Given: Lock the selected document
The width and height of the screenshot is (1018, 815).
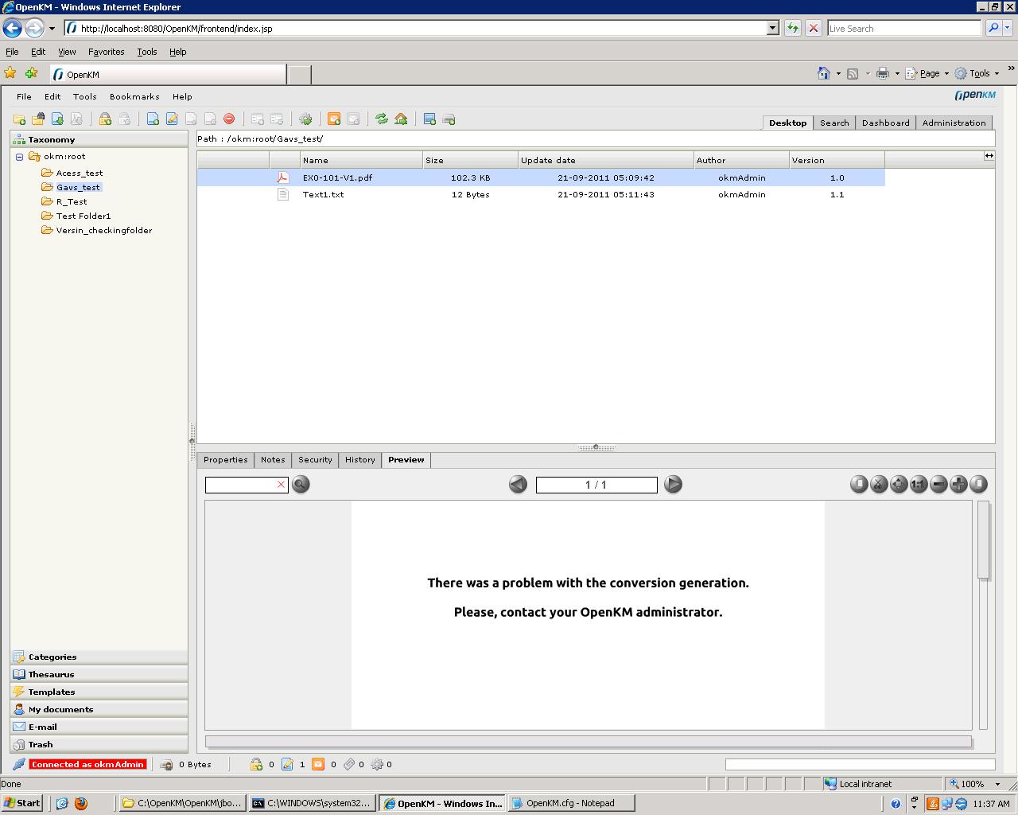Looking at the screenshot, I should pos(104,119).
